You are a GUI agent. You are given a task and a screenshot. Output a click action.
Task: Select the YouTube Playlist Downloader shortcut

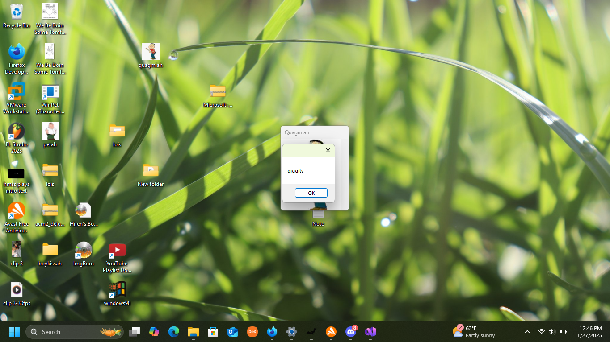tap(117, 257)
